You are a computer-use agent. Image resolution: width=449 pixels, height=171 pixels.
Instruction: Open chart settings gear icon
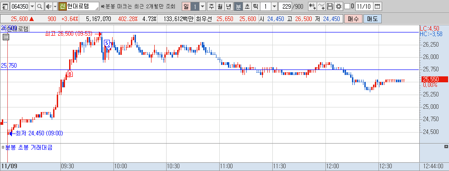(339, 6)
